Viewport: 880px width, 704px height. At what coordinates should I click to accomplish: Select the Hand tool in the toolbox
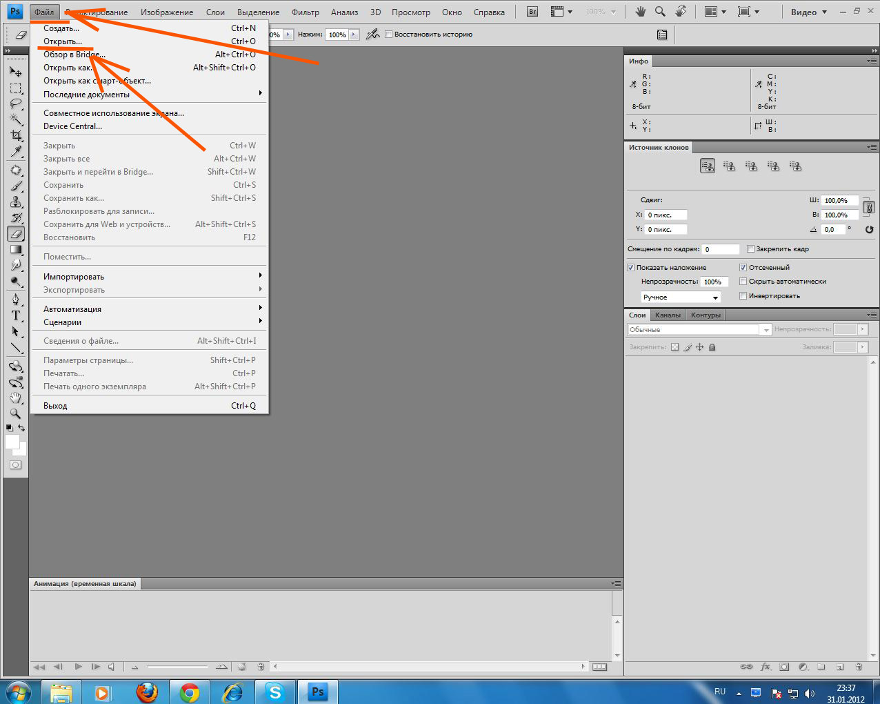(16, 398)
